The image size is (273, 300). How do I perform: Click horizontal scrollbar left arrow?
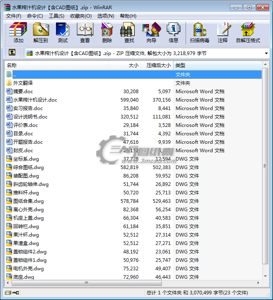(x=8, y=283)
